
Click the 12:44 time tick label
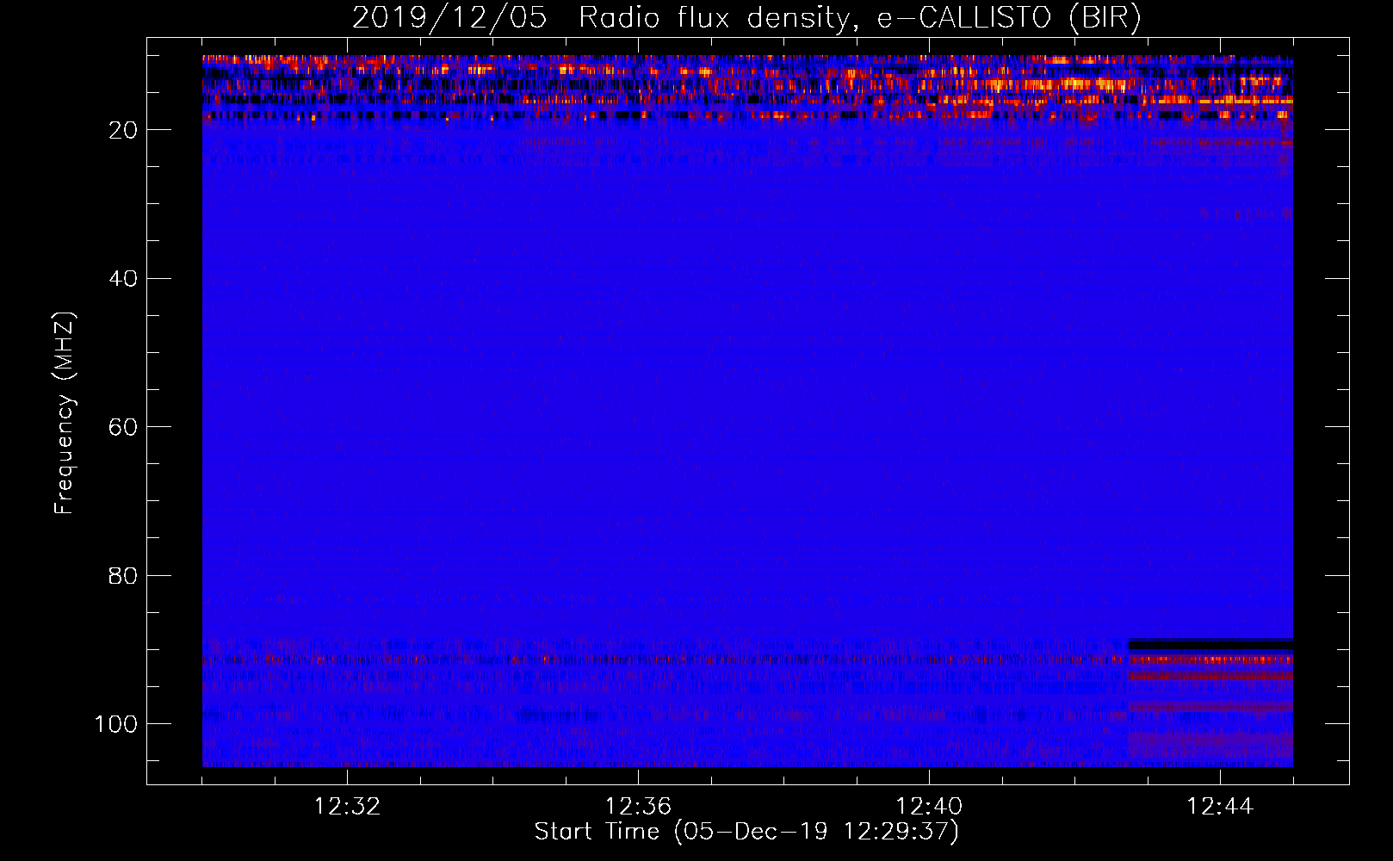[1220, 807]
